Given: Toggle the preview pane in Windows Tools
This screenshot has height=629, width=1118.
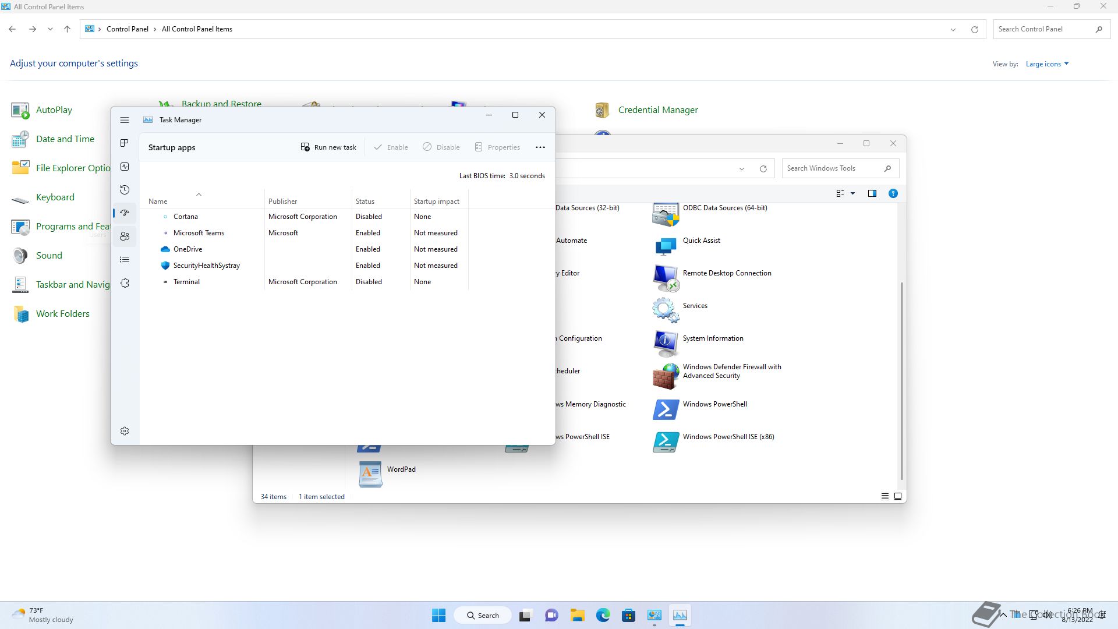Looking at the screenshot, I should pyautogui.click(x=872, y=193).
